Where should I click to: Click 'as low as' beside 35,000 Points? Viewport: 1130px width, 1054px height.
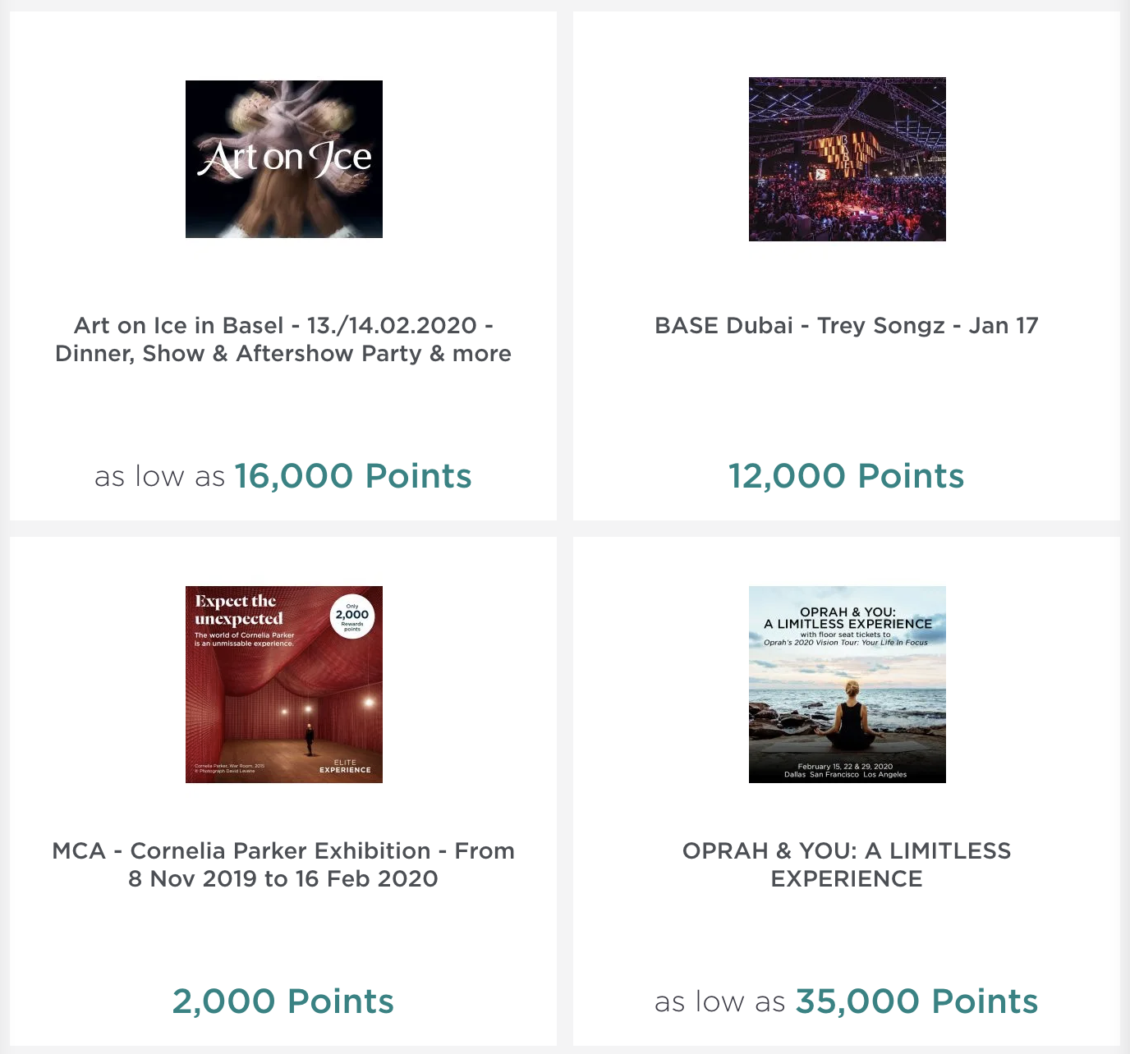[720, 1001]
